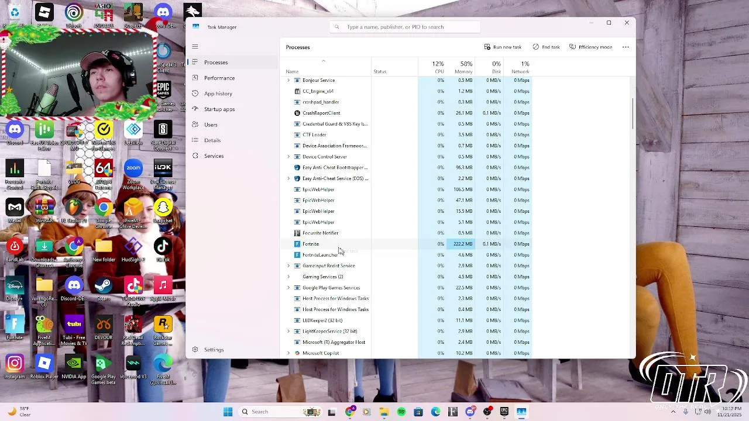Open File Explorer from the taskbar
The height and width of the screenshot is (421, 749).
pyautogui.click(x=384, y=412)
